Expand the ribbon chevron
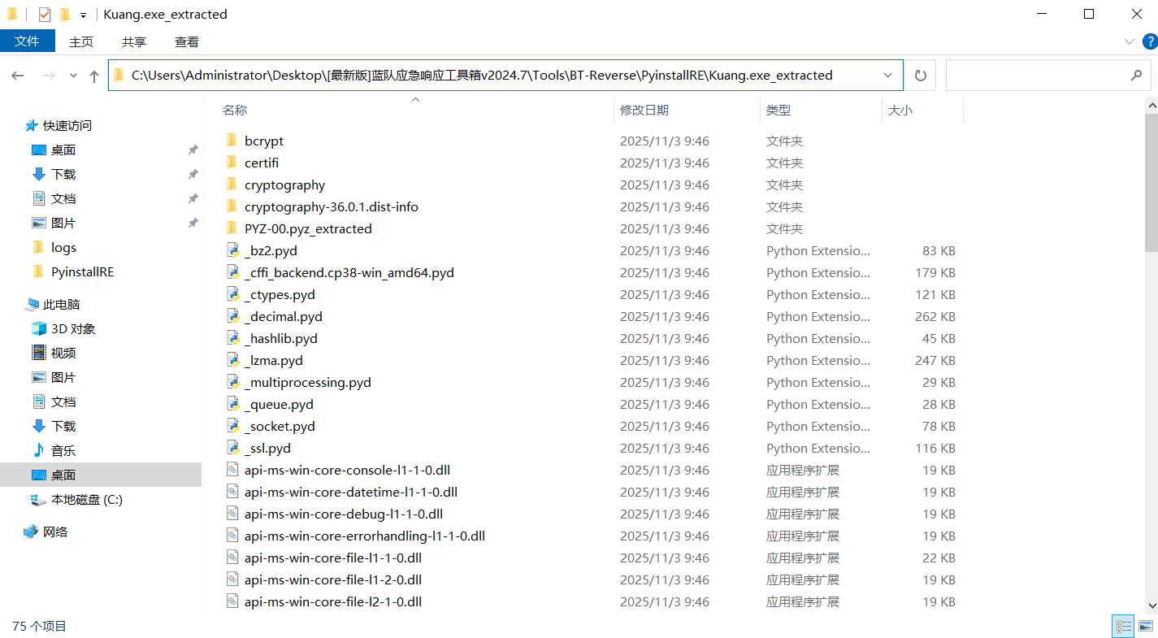The width and height of the screenshot is (1158, 638). tap(1130, 41)
